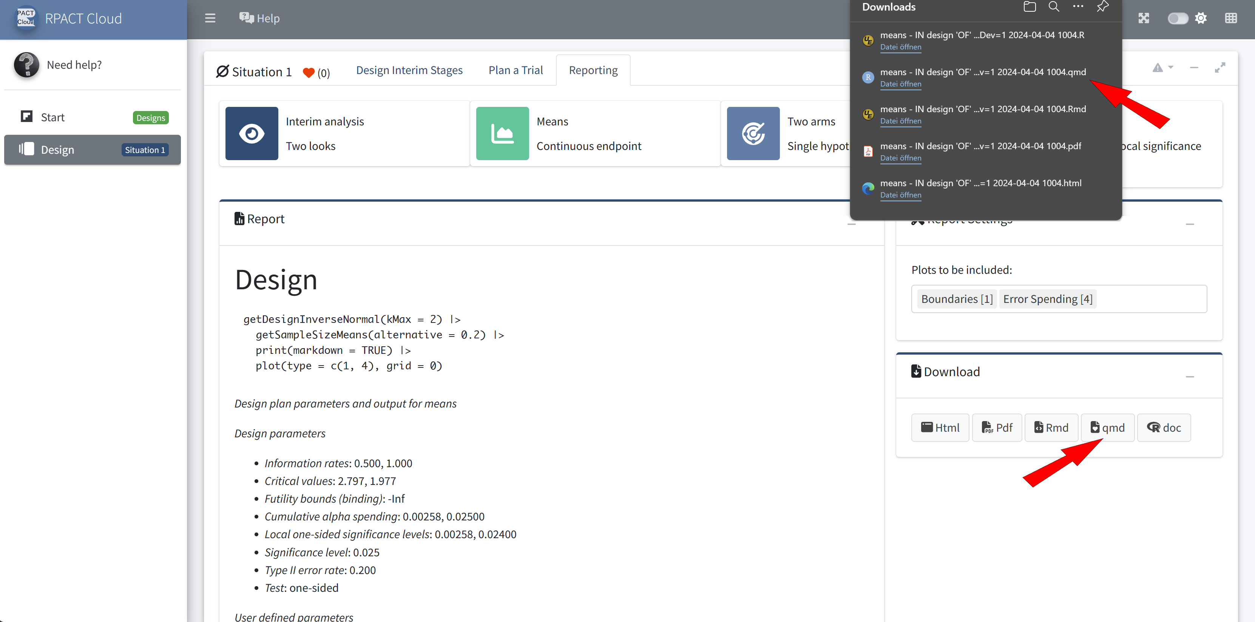Click the settings gear icon
This screenshot has height=622, width=1255.
pyautogui.click(x=1201, y=19)
